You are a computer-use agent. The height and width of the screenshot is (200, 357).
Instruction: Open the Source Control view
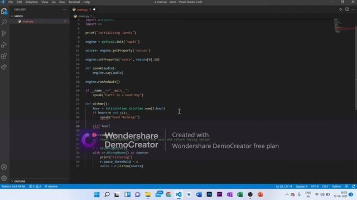(4, 33)
